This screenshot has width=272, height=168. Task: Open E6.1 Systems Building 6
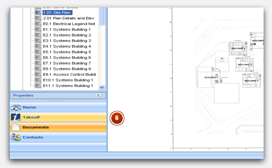[67, 57]
